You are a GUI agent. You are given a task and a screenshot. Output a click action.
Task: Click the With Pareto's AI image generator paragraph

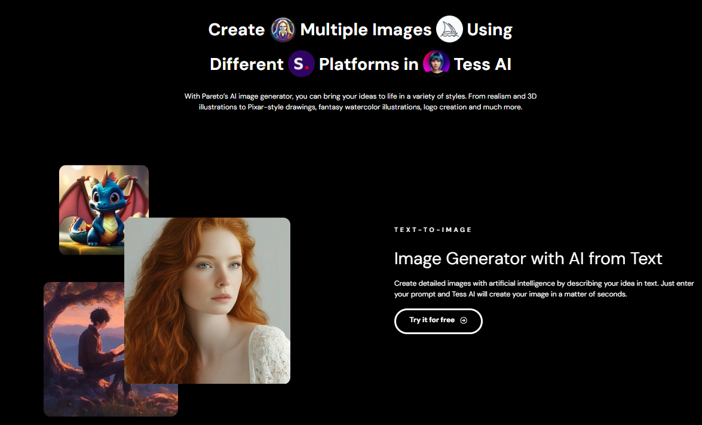click(x=360, y=102)
